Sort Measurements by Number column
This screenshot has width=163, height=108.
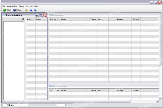[54, 91]
